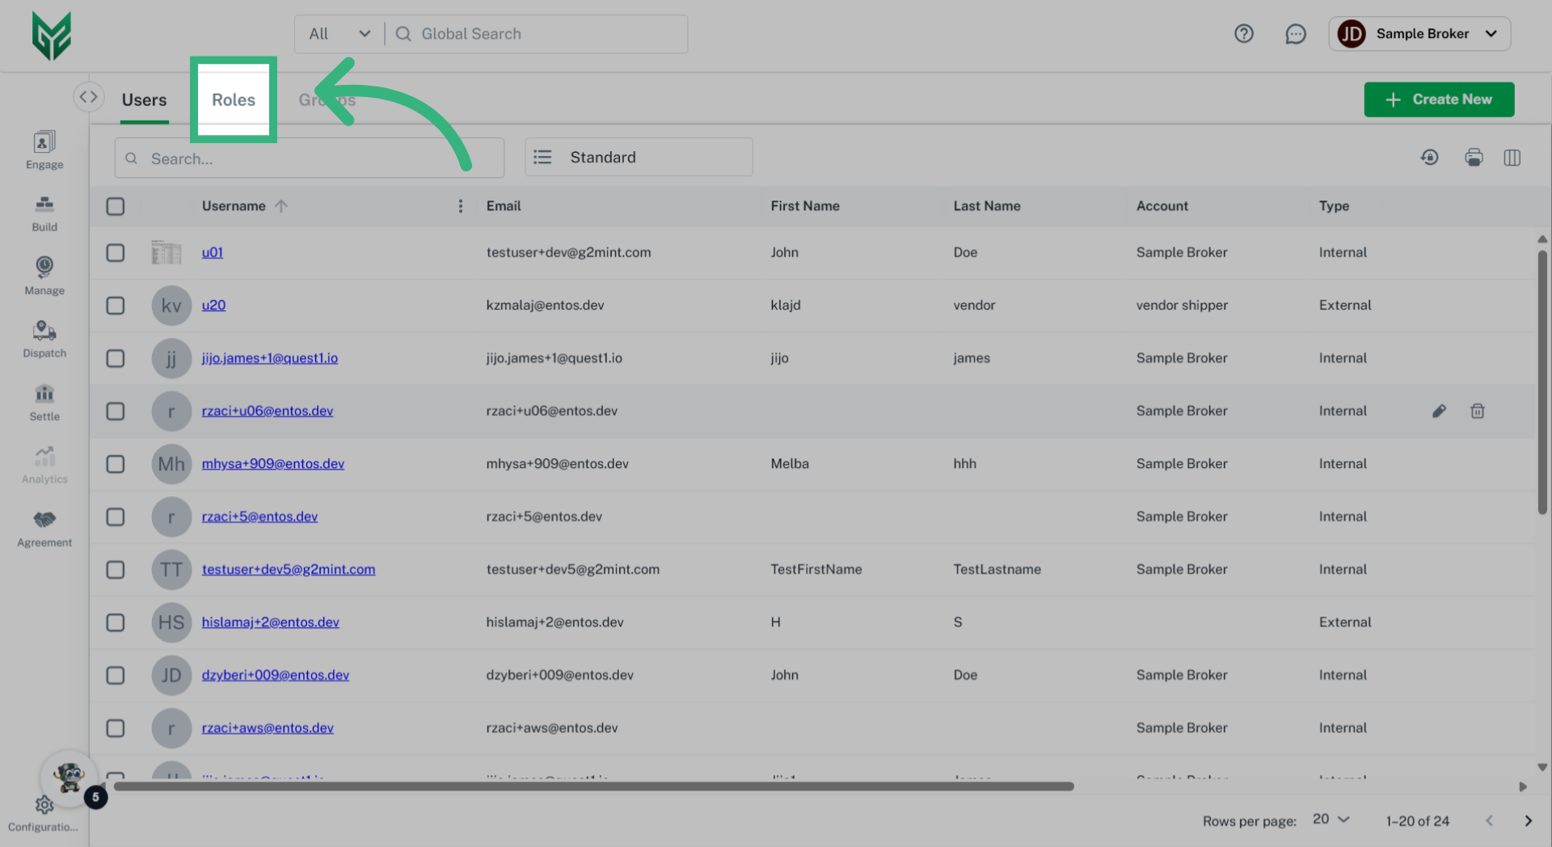Click the horizontal table scrollbar

coord(593,786)
